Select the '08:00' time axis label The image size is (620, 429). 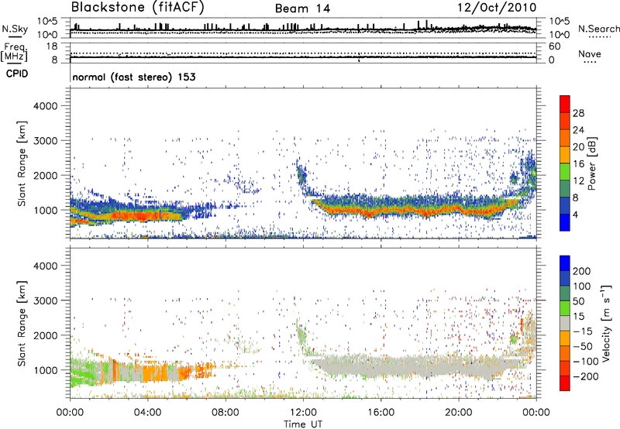click(226, 413)
